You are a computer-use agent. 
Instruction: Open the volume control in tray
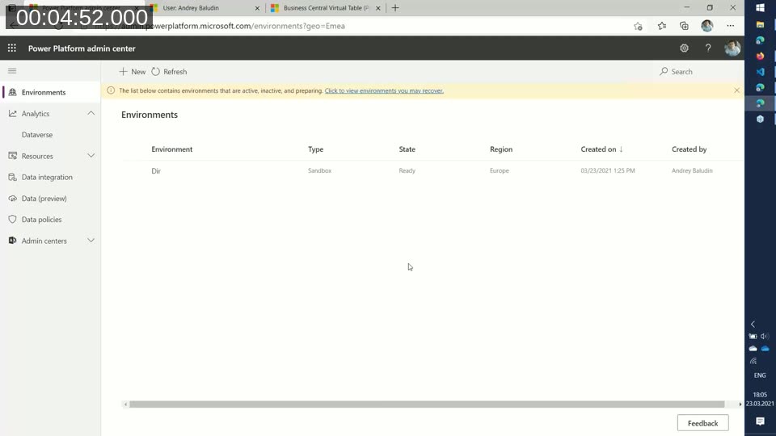pyautogui.click(x=765, y=336)
